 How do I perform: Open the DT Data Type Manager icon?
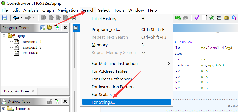226,18
